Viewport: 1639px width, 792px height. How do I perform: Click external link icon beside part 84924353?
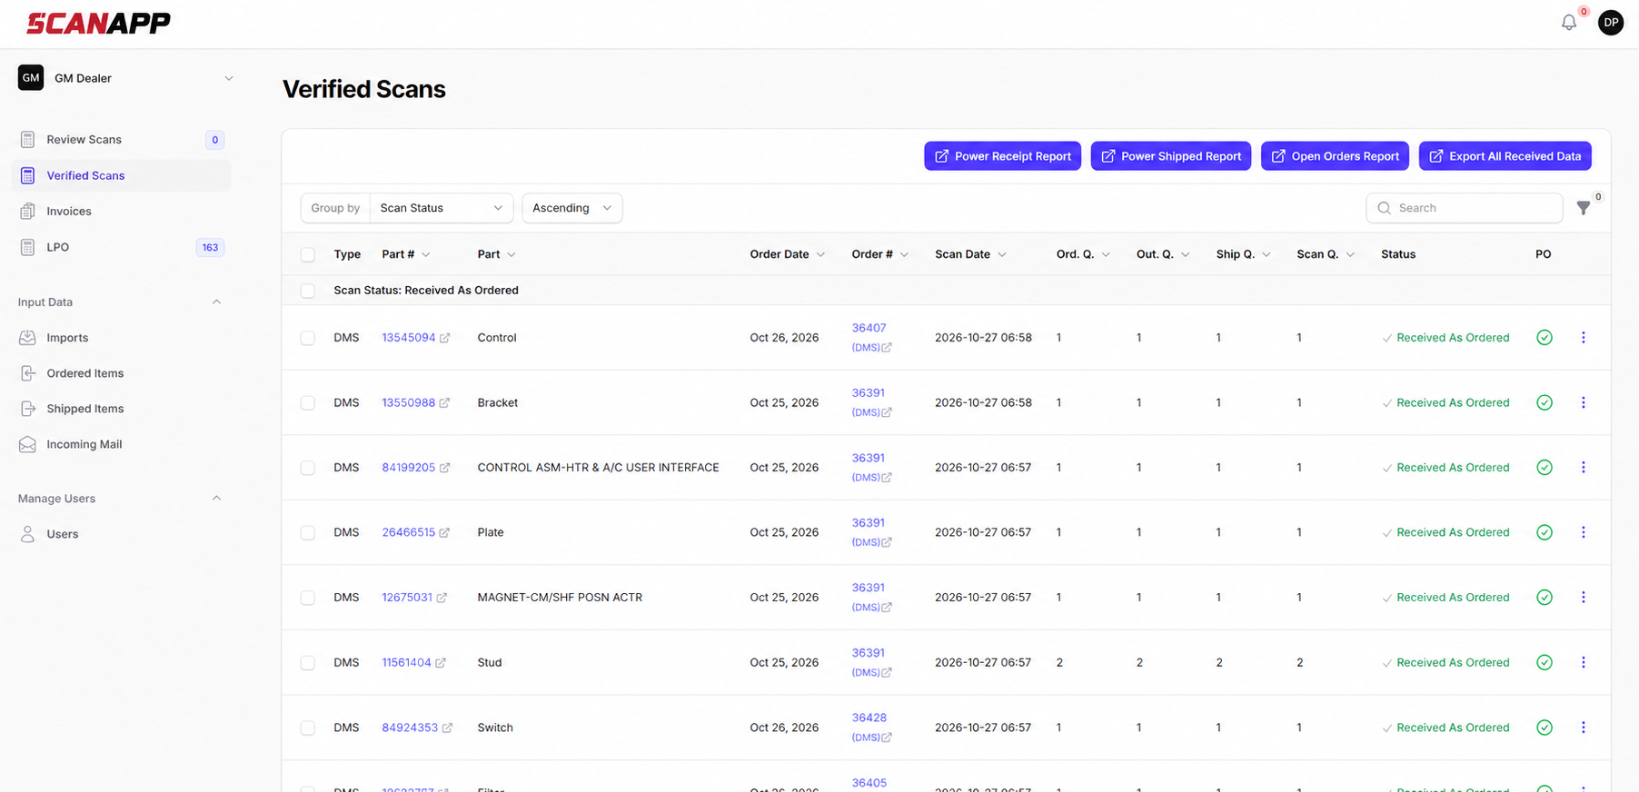tap(447, 728)
